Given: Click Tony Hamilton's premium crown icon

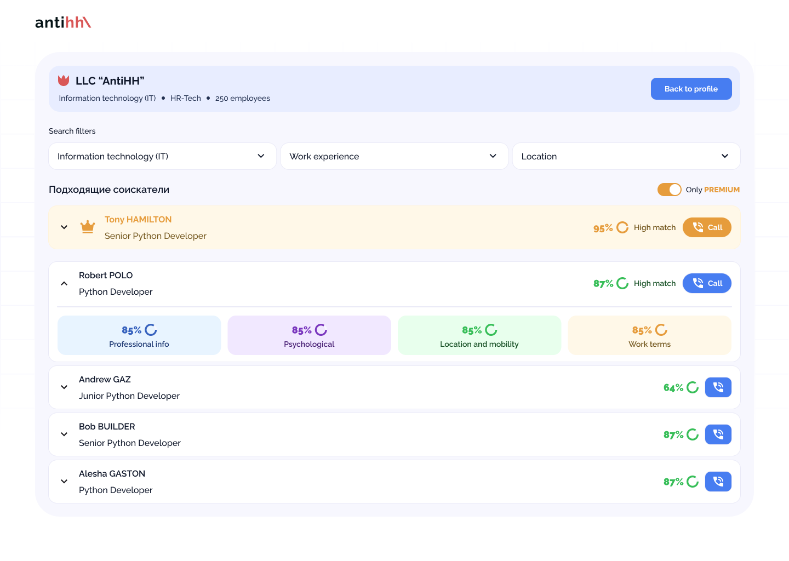Looking at the screenshot, I should [x=88, y=227].
